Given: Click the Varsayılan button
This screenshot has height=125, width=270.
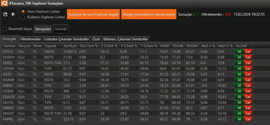Looking at the screenshot, I should (43, 29).
